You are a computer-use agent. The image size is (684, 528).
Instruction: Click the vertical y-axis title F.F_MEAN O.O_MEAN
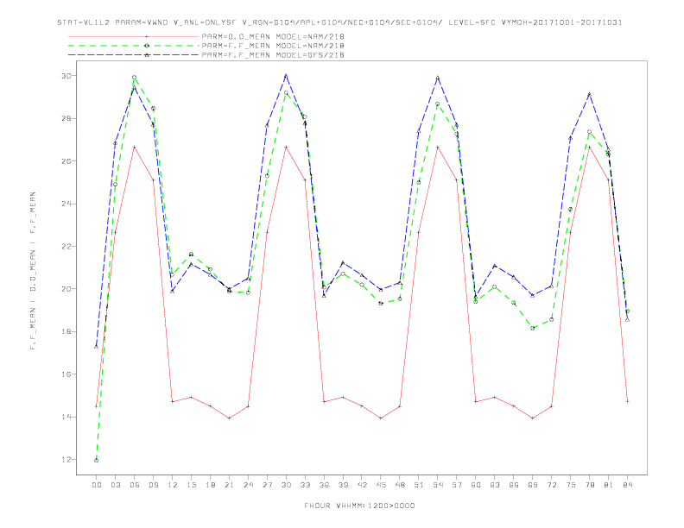33,271
